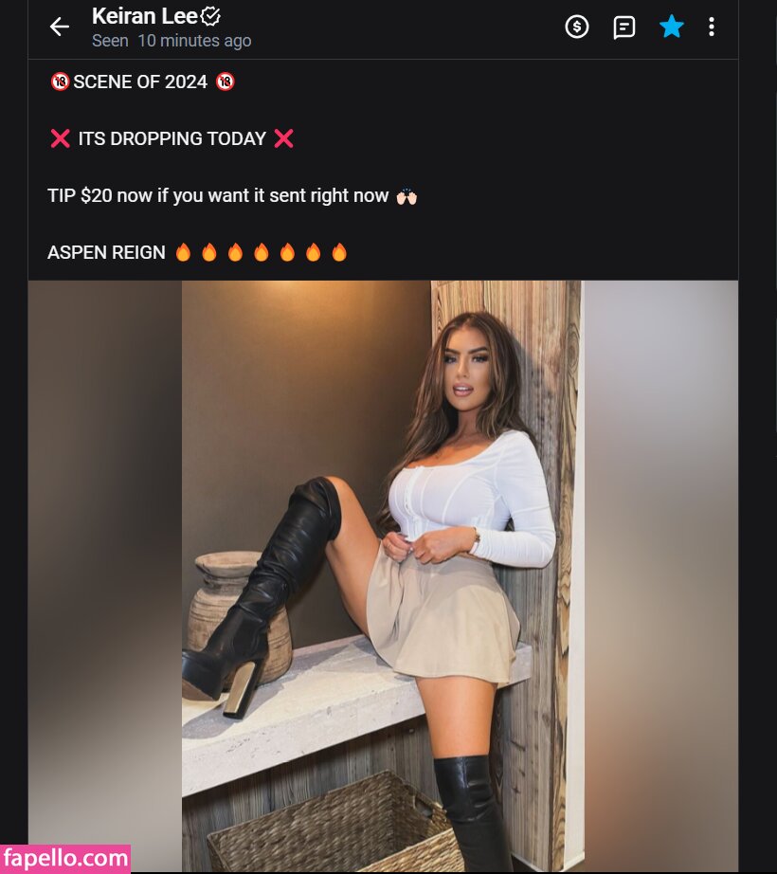Go back using the arrow icon
The image size is (777, 874).
(59, 27)
